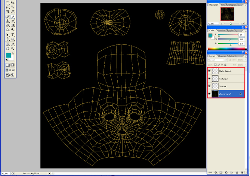Viewport: 250px width, 176px height.
Task: Pick the Brush tool in the toolbox
Action: 13,16
